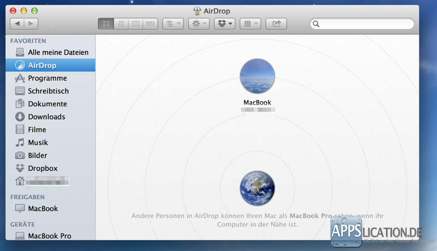Open Alle meine Dateien in sidebar
This screenshot has height=251, width=437.
[50, 52]
